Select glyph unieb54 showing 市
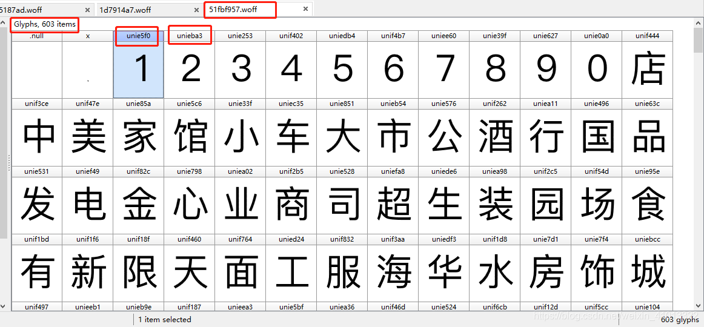This screenshot has width=704, height=327. pos(393,133)
